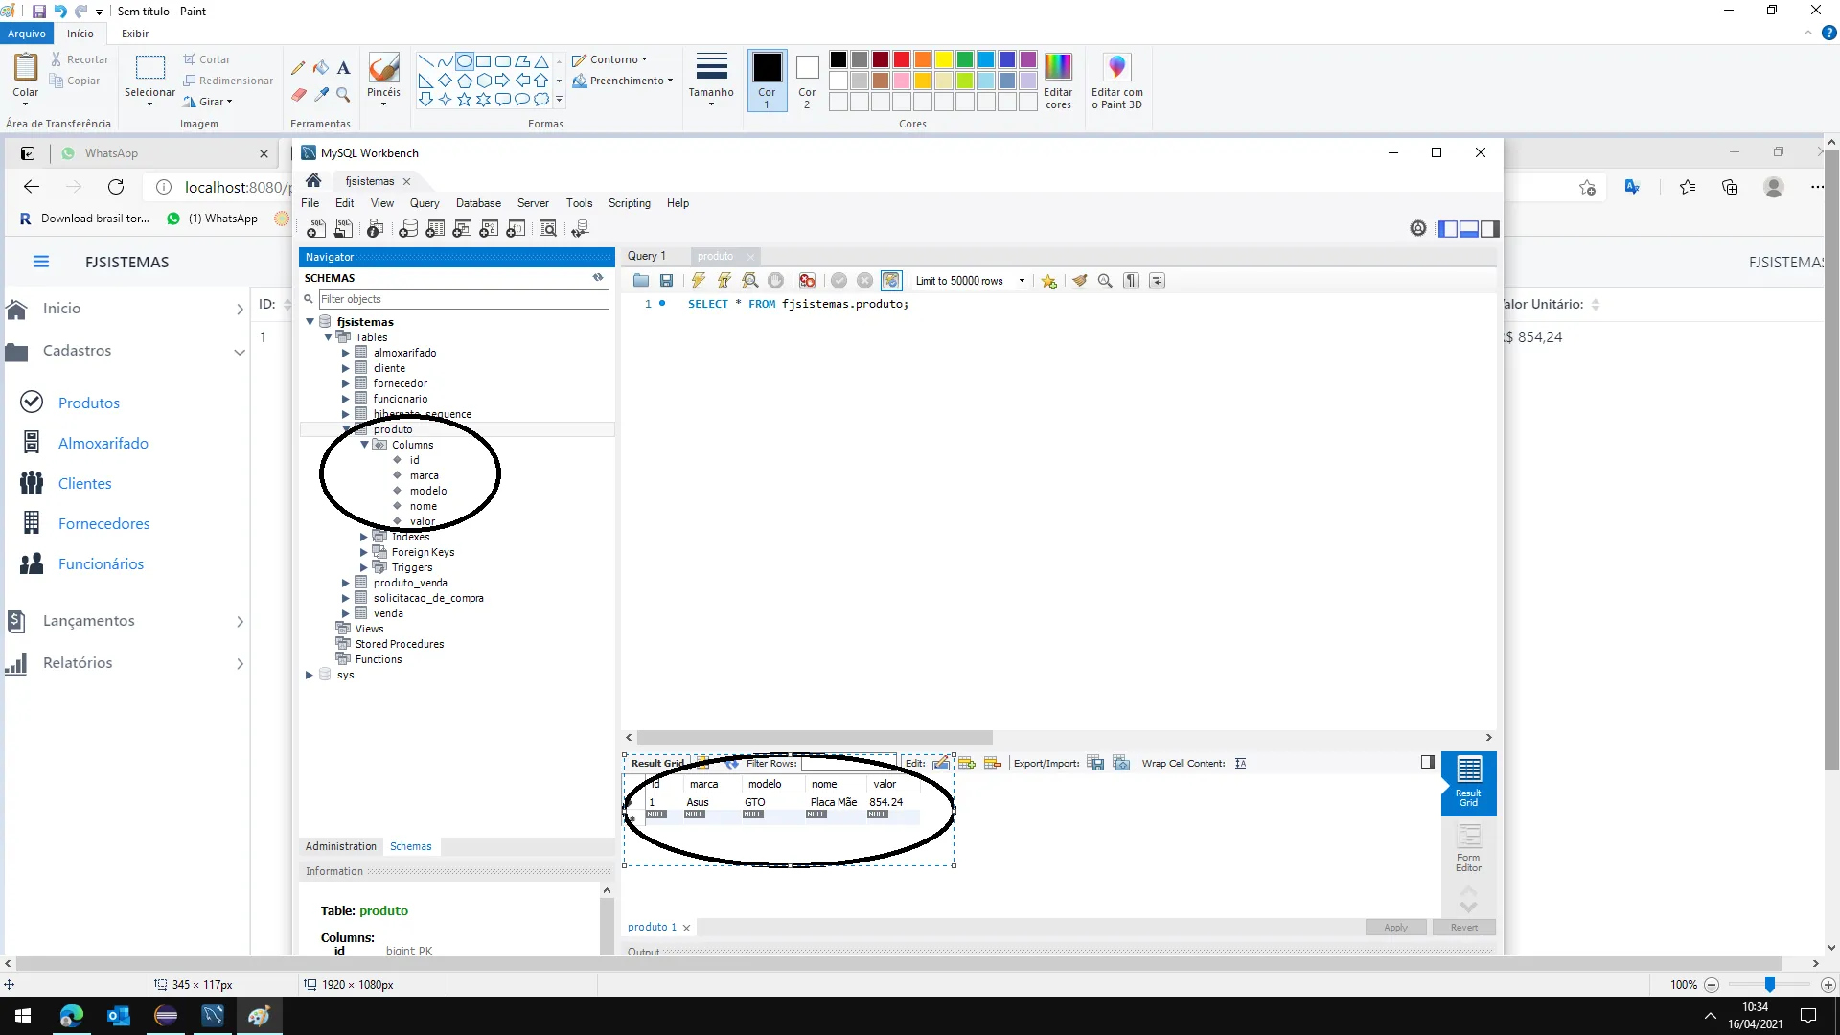Pick the Eraser tool
Screen dimensions: 1840x1035
(x=298, y=94)
